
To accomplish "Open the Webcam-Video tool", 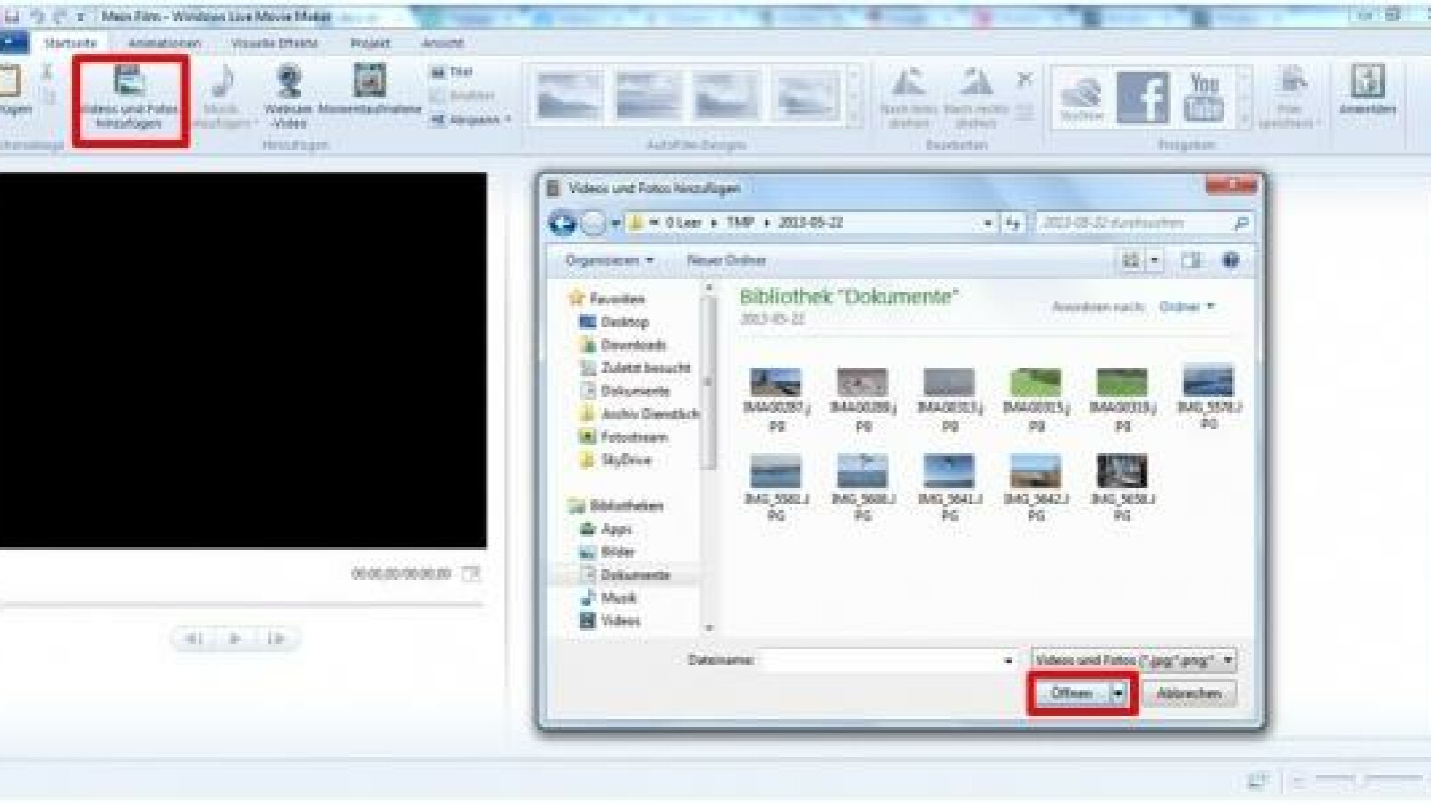I will click(288, 95).
